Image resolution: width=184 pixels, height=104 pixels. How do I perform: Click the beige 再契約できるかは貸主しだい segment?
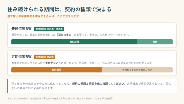pos(137,70)
